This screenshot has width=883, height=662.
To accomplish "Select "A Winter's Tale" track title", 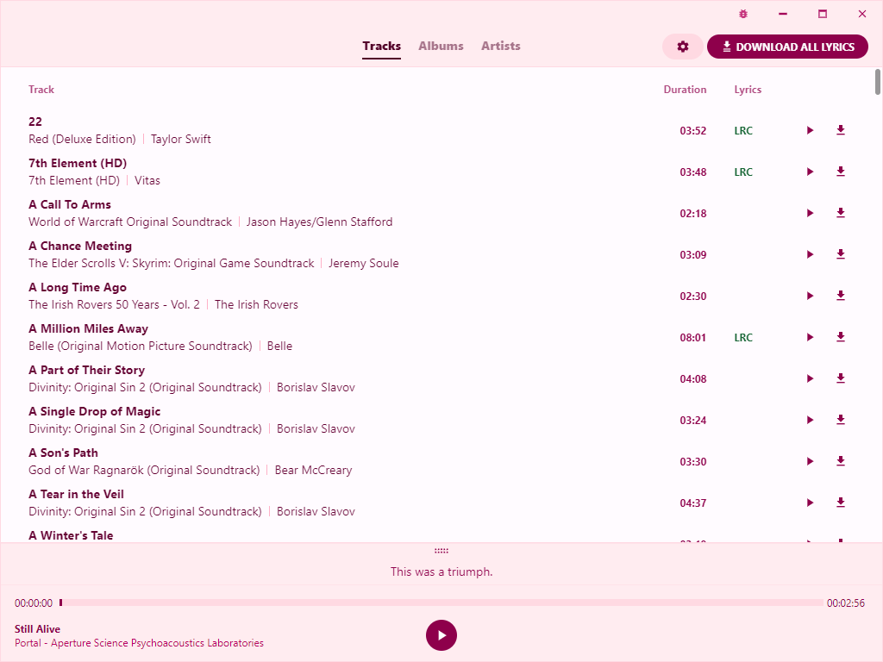I will pos(71,535).
